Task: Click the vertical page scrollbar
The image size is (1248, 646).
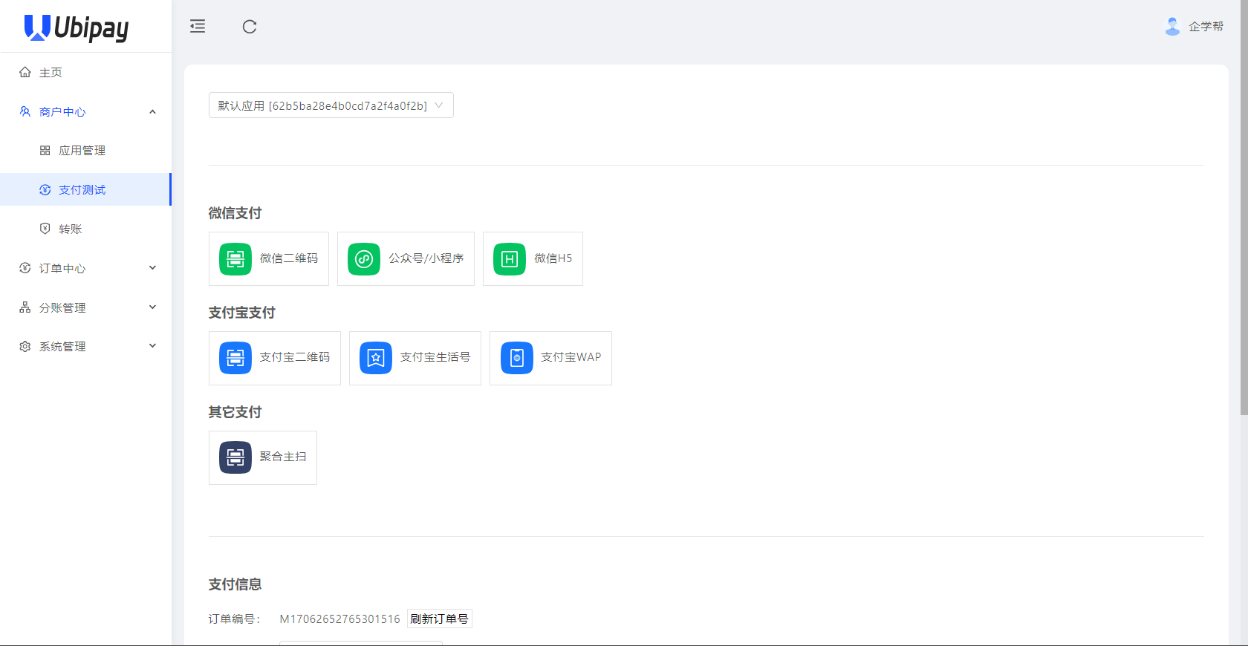Action: click(1244, 208)
